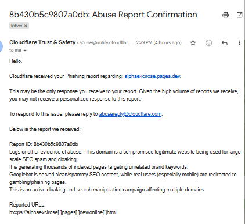The height and width of the screenshot is (224, 245).
Task: Click the abusereply@cloudflare.com email link
Action: (130, 114)
